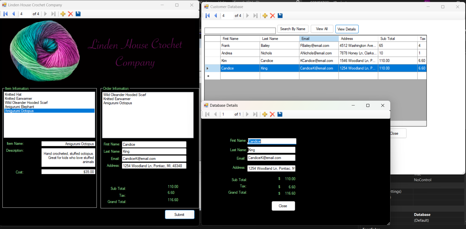Go to first record in Customer Database
466x229 pixels.
click(208, 16)
